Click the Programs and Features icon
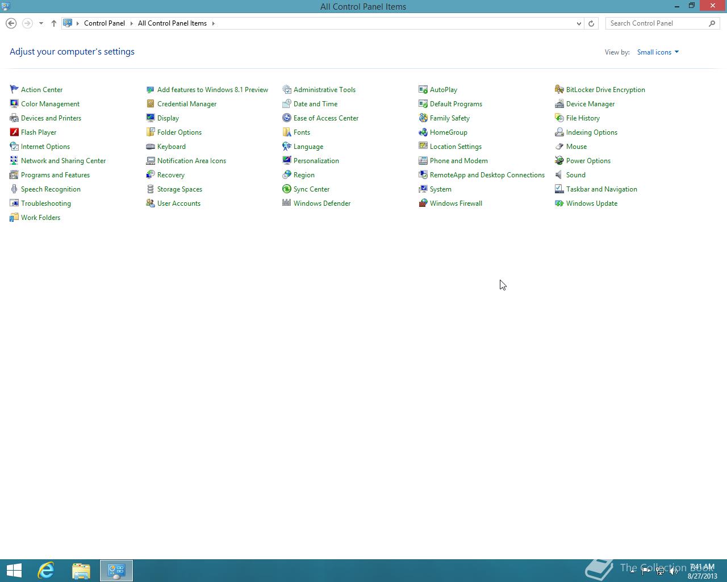Viewport: 727px width, 582px height. [x=14, y=175]
